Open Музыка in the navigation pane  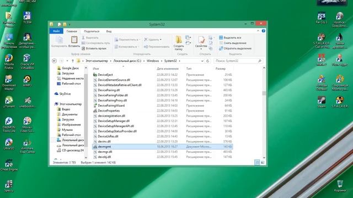tap(67, 130)
